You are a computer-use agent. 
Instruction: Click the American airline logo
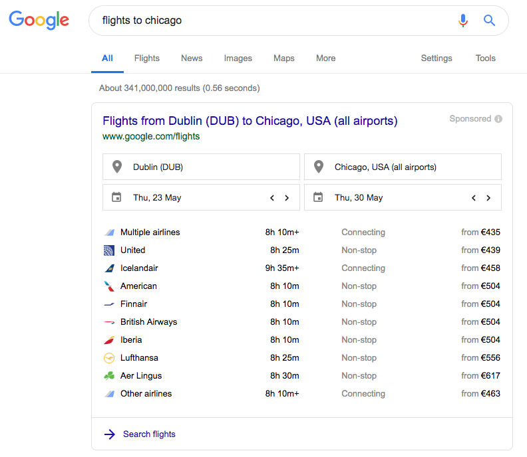click(x=109, y=286)
